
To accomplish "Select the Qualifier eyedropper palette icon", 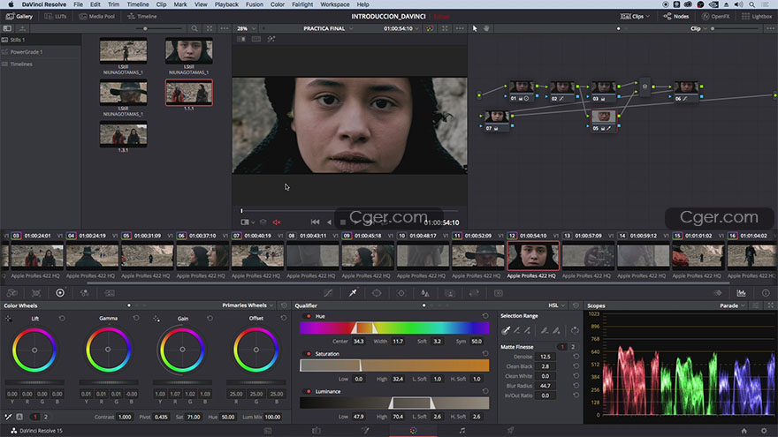I will point(353,293).
